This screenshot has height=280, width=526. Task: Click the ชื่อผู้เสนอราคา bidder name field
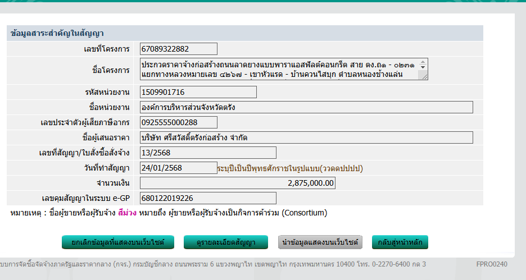click(x=306, y=137)
